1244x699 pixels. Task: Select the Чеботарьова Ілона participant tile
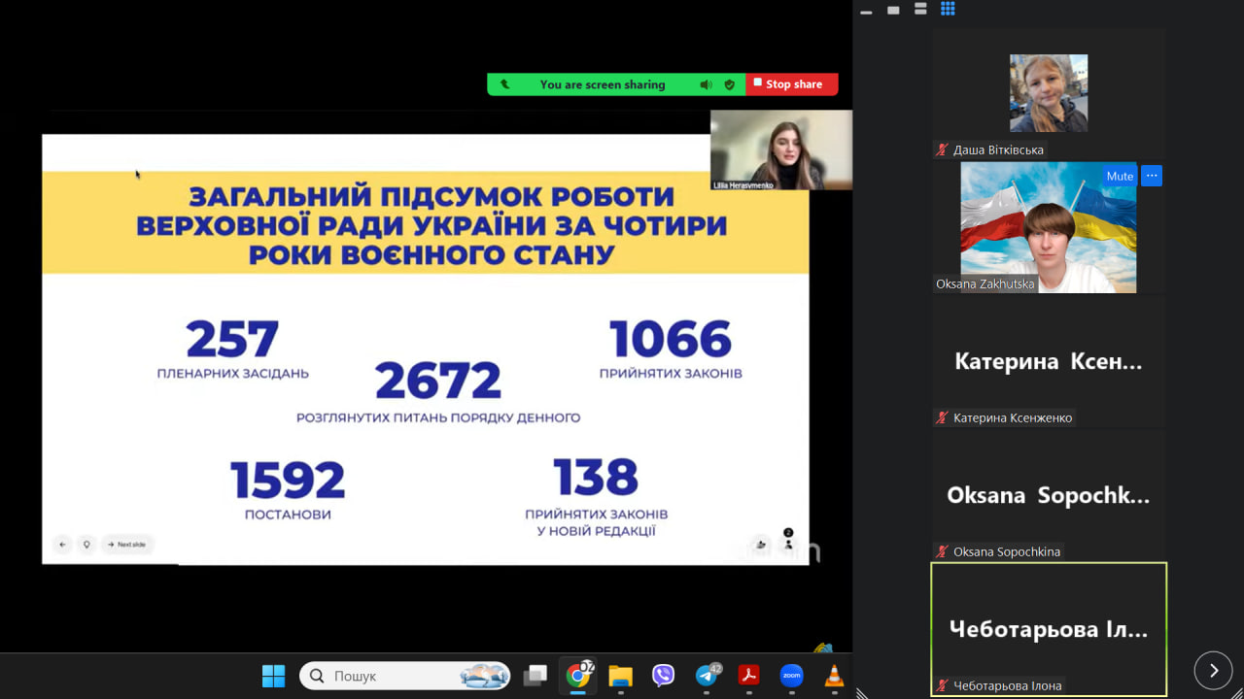(1049, 628)
